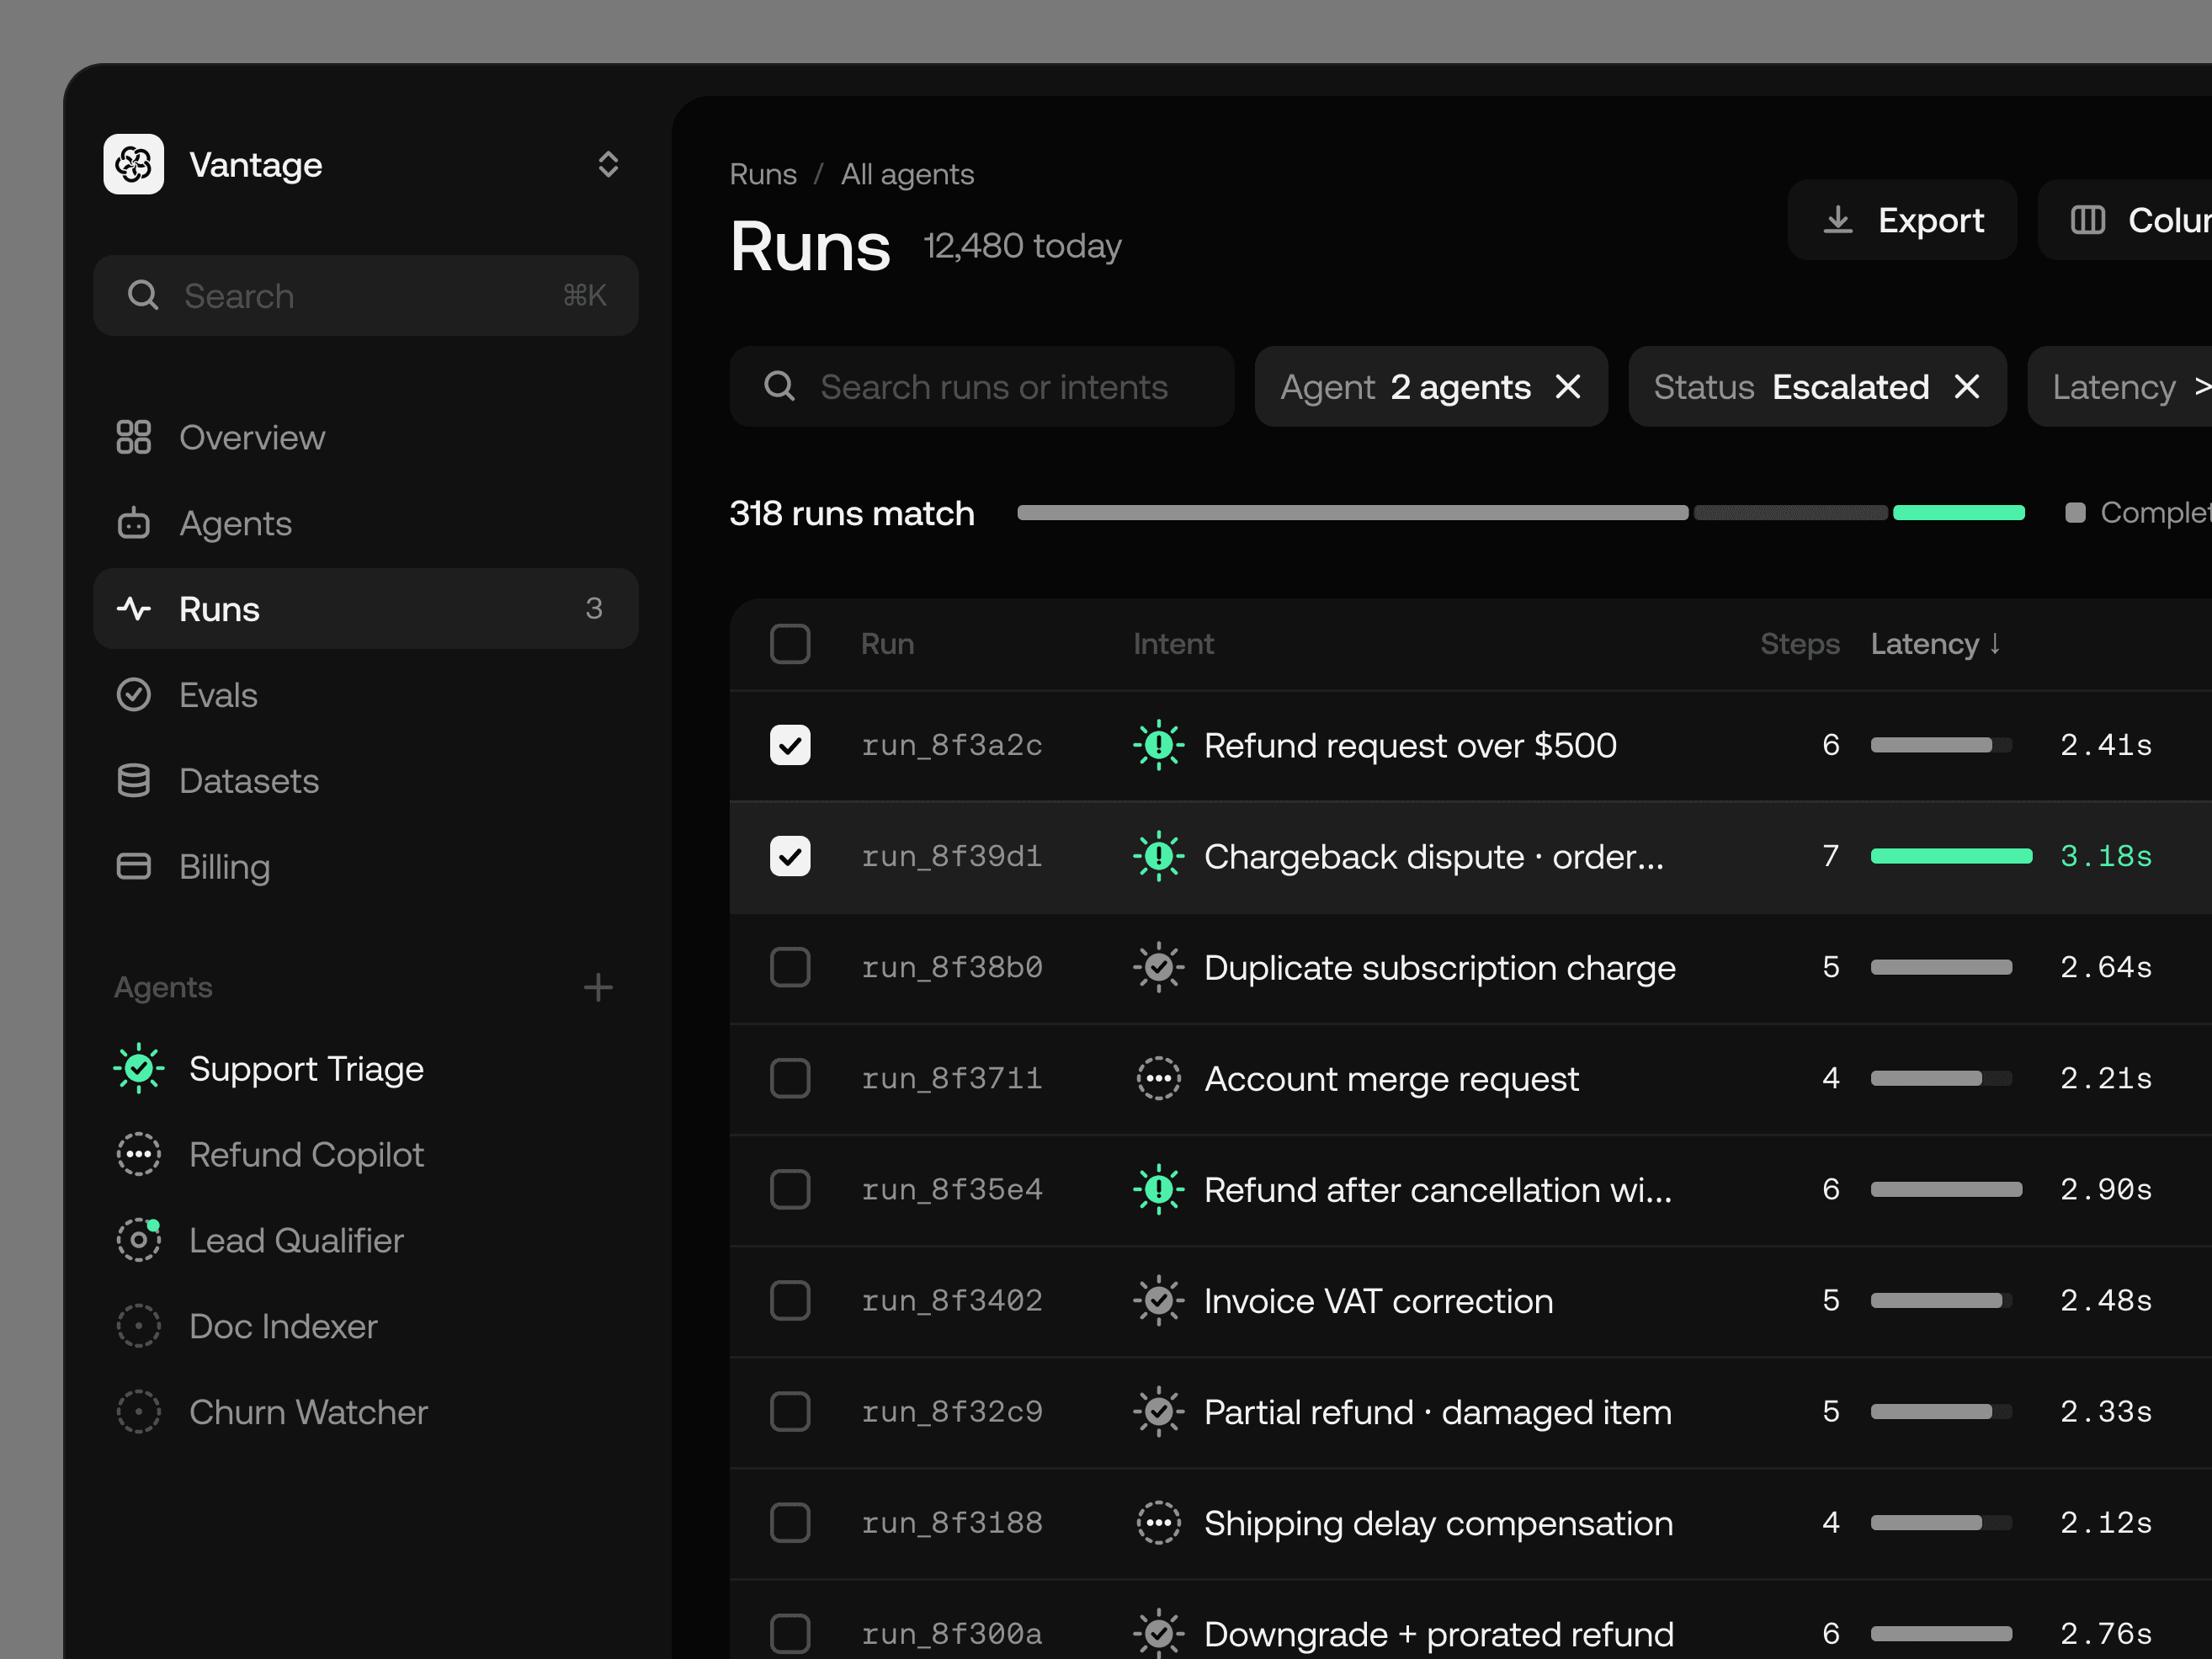Click the Agents robot icon

133,523
